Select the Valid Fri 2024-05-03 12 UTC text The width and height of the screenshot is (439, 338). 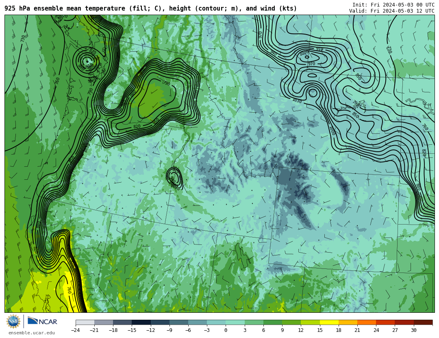tap(392, 11)
